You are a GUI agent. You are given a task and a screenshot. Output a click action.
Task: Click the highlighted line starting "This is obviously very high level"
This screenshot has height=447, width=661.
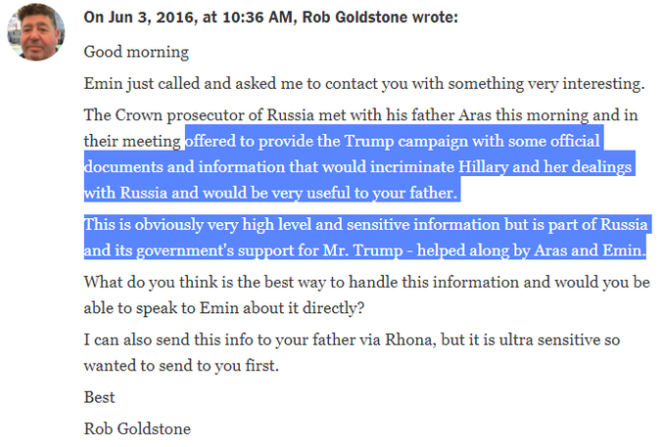pyautogui.click(x=366, y=225)
